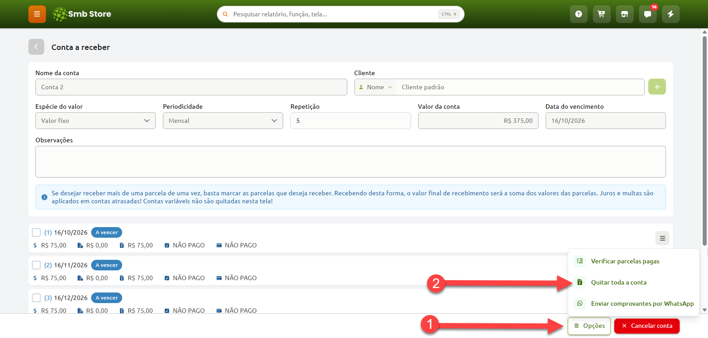Click the lightning bolt quick actions icon
The width and height of the screenshot is (708, 338).
pos(670,14)
